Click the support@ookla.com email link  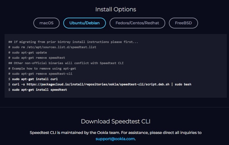point(115,139)
